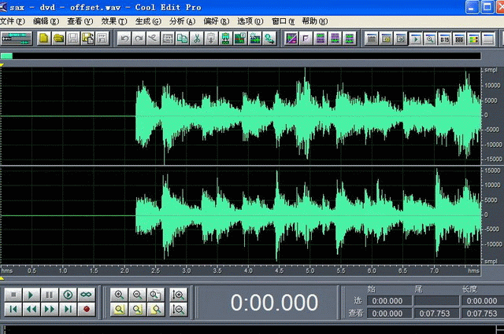Click the Play button

coord(31,295)
